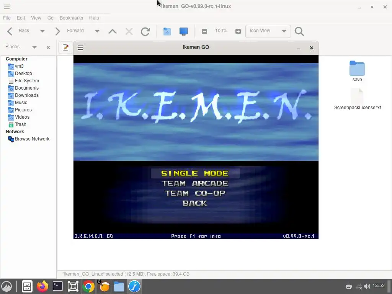Close the Ikemen GO game window
392x294 pixels.
[x=312, y=48]
